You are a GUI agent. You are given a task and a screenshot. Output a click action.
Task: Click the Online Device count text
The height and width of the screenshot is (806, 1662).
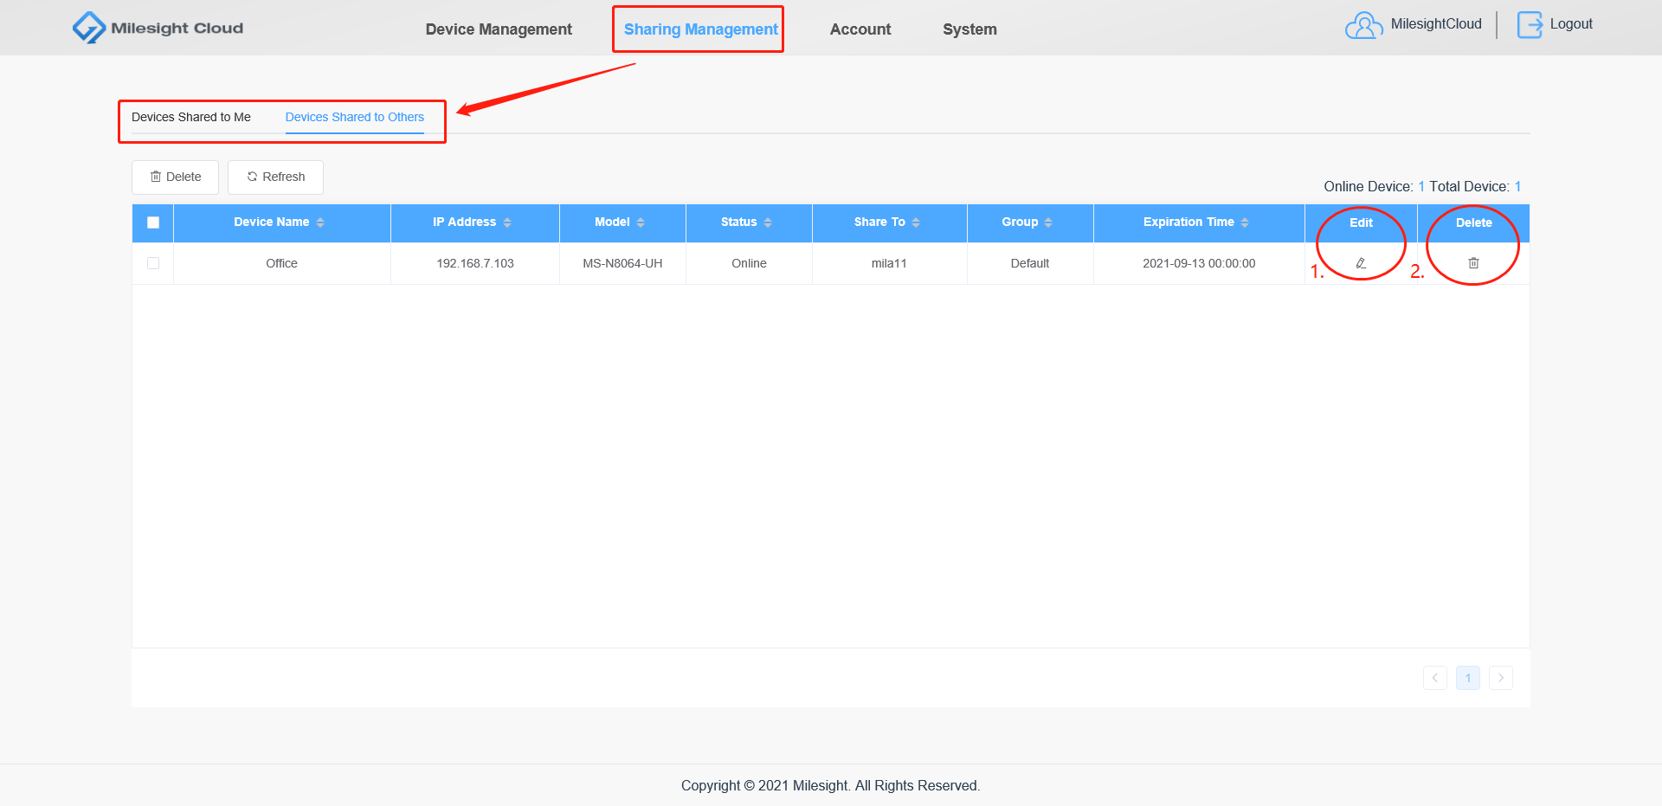tap(1374, 186)
